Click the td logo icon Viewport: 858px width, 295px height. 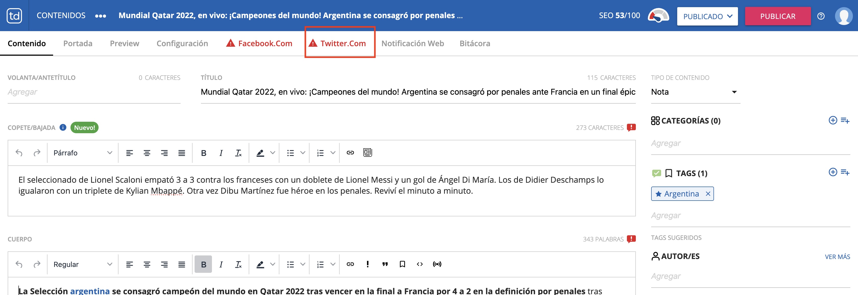pyautogui.click(x=14, y=16)
